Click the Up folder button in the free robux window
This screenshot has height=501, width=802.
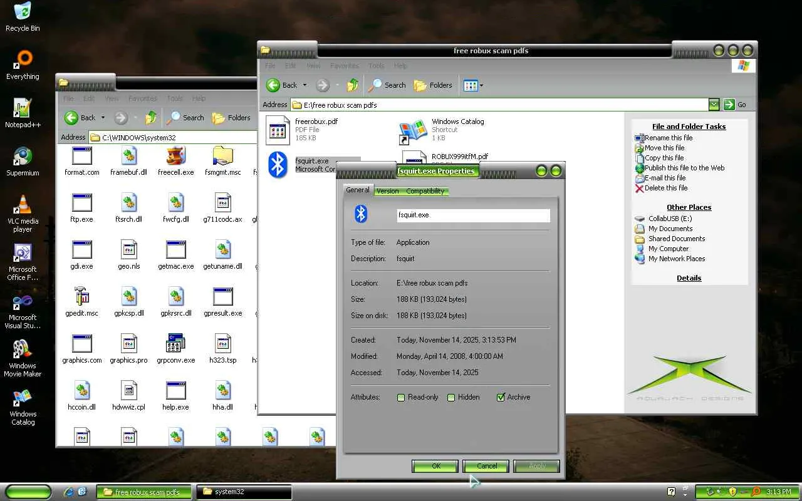click(x=353, y=85)
